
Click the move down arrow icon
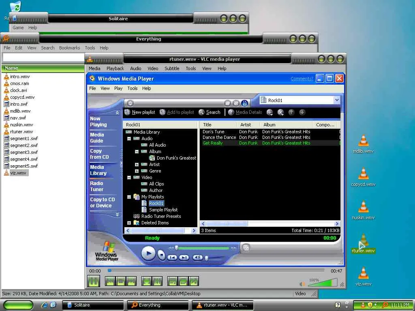tap(302, 113)
